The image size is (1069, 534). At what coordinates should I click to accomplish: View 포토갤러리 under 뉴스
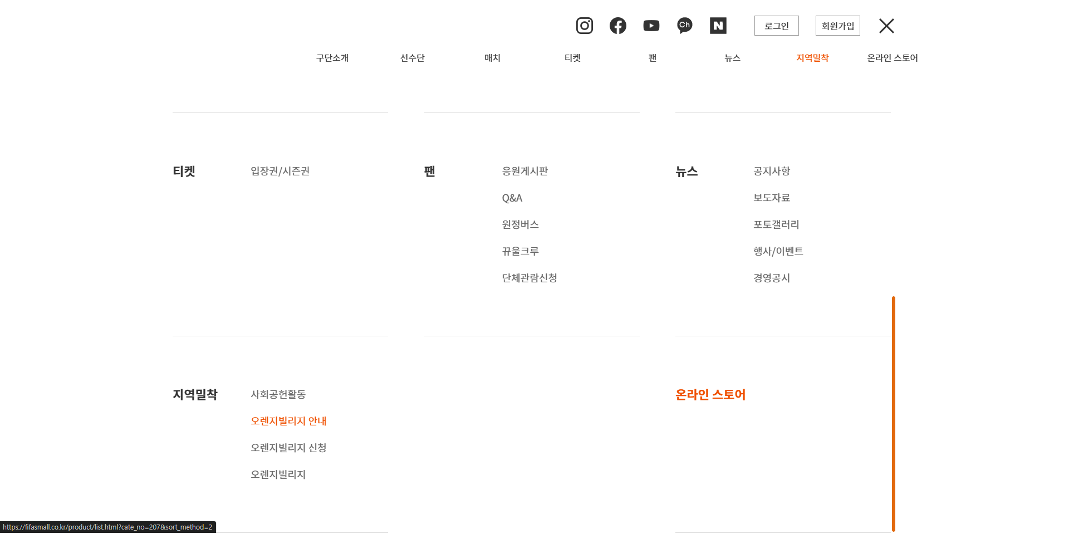click(776, 224)
